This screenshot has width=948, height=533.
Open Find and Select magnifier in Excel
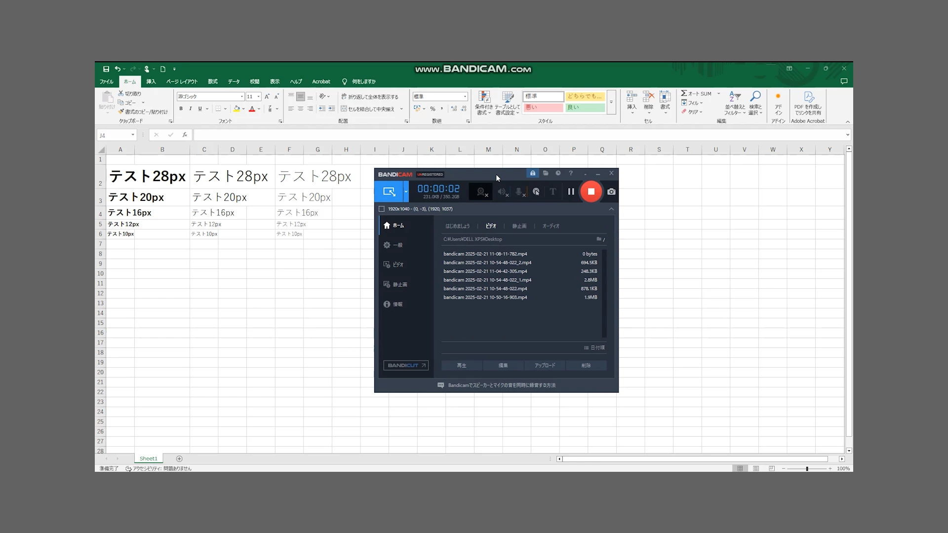pyautogui.click(x=755, y=97)
